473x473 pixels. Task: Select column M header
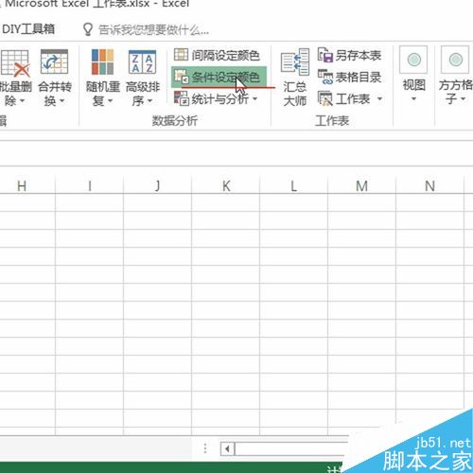point(361,185)
